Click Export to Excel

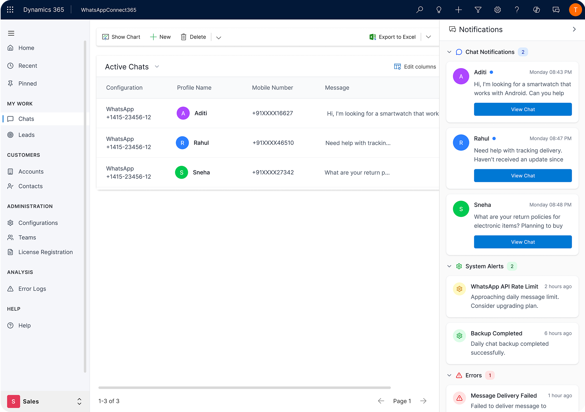click(x=393, y=37)
